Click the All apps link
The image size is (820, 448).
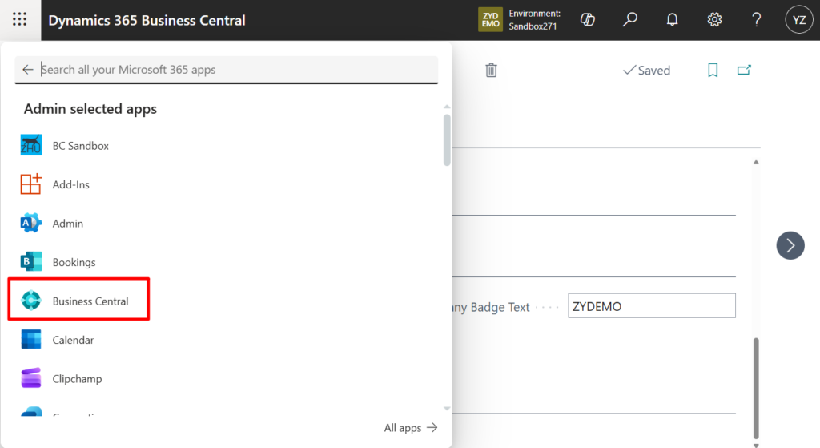[411, 428]
